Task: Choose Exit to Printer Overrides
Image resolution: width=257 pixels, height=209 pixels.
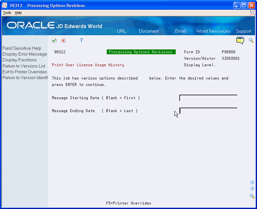Action: [25, 72]
